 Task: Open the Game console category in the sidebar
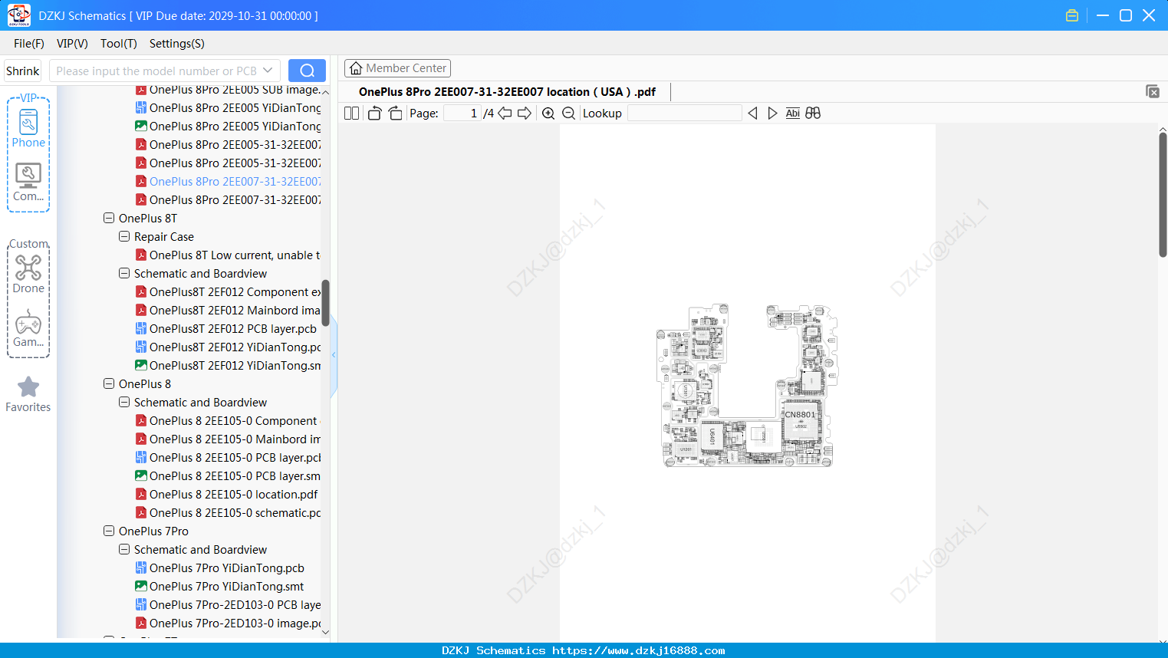pyautogui.click(x=28, y=328)
